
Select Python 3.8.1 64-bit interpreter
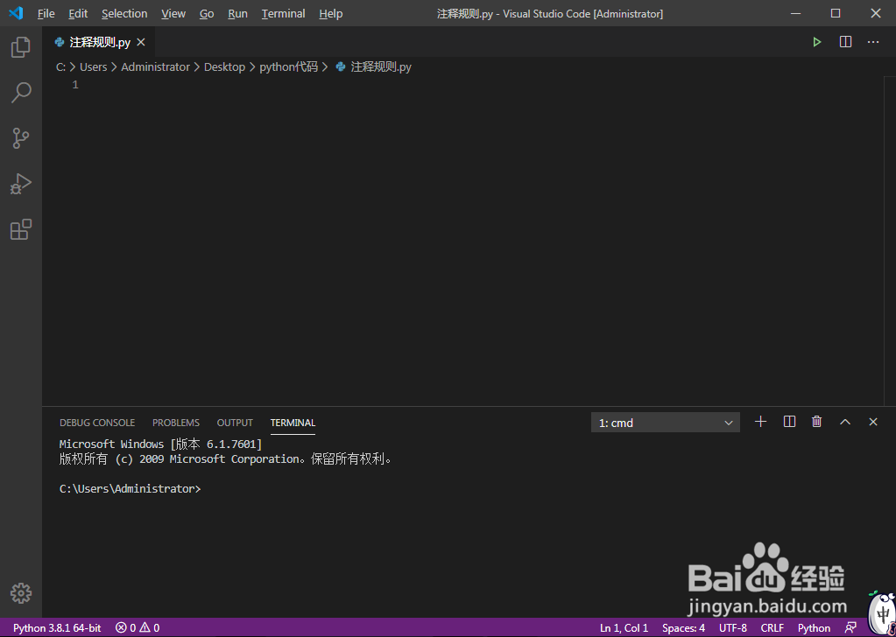point(57,628)
